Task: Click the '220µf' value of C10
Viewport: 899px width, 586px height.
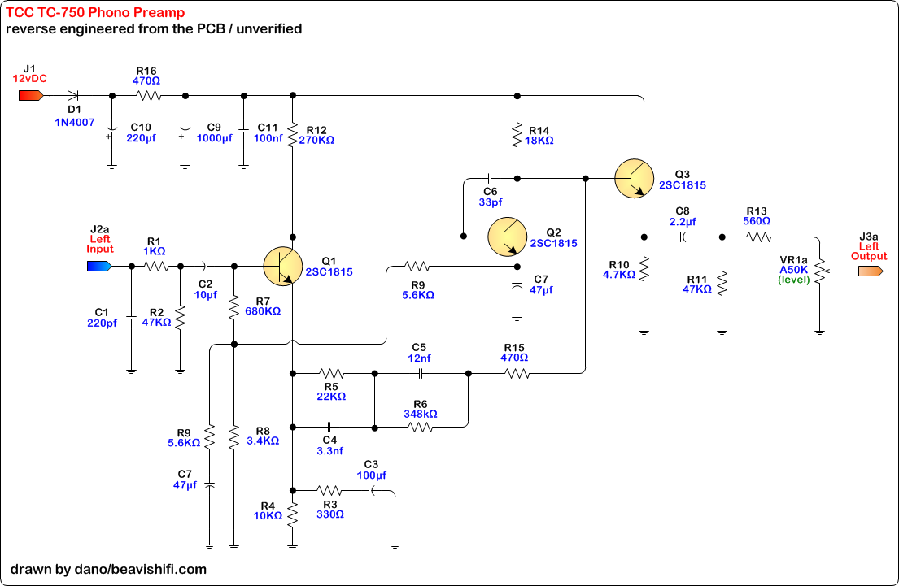Action: coord(141,138)
